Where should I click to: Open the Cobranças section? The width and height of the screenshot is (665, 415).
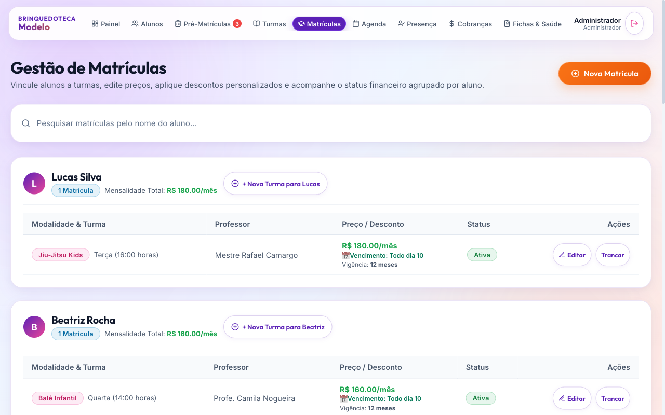[470, 24]
